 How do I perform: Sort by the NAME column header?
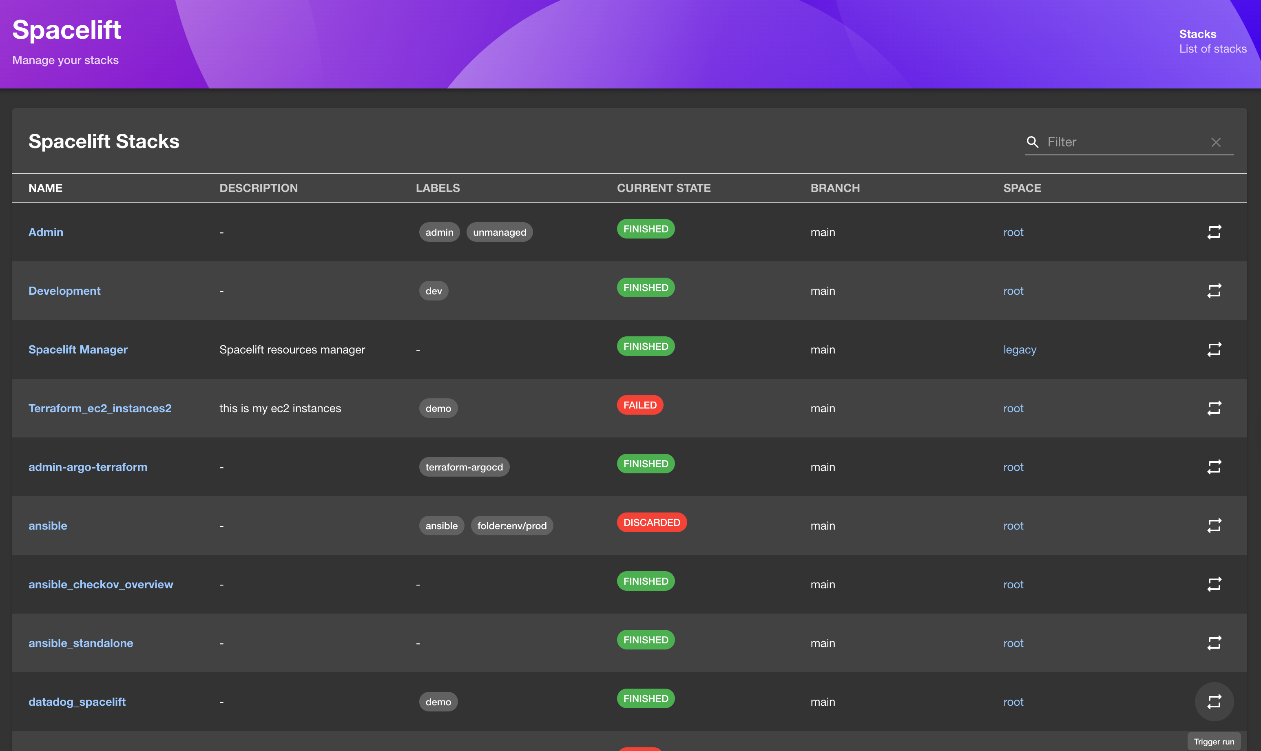46,188
